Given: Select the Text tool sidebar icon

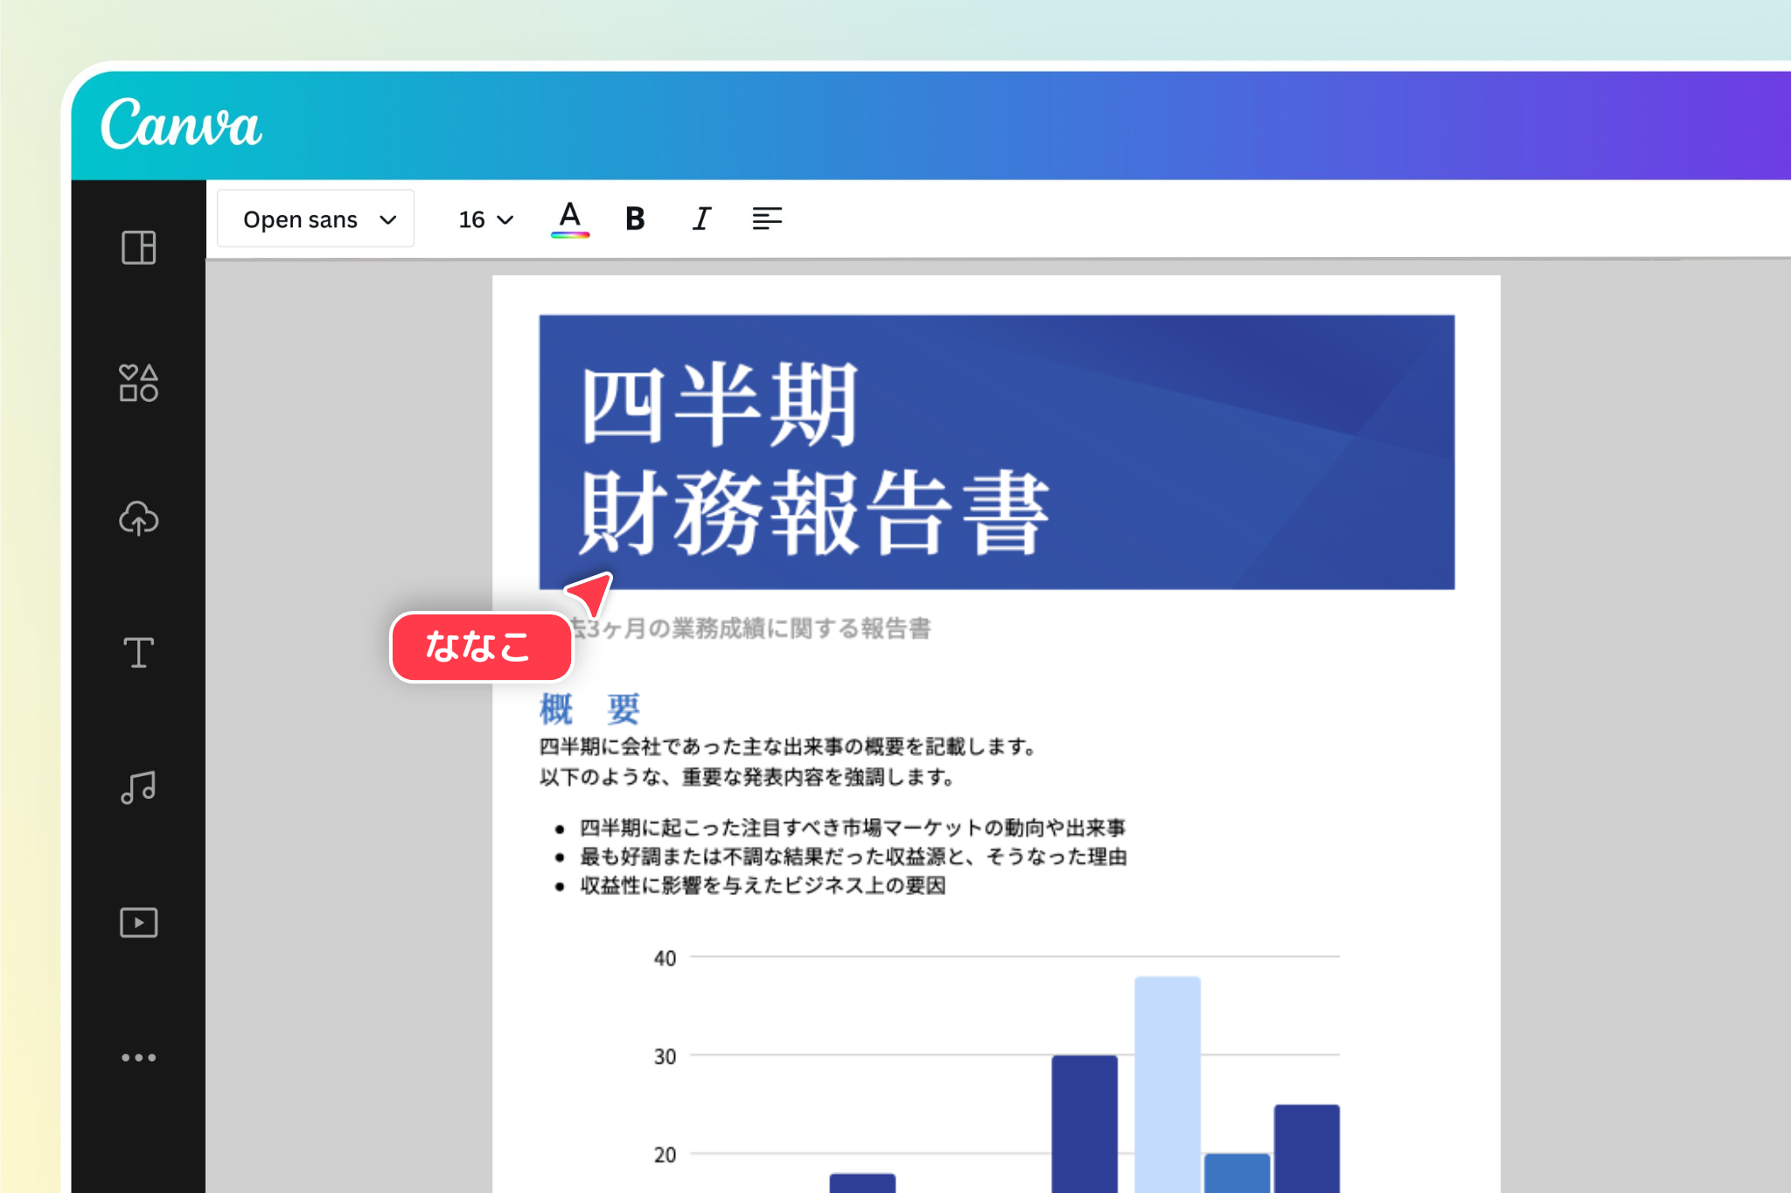Looking at the screenshot, I should 138,653.
